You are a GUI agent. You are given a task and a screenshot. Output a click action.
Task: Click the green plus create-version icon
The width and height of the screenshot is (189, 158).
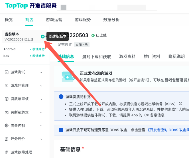(x=43, y=37)
